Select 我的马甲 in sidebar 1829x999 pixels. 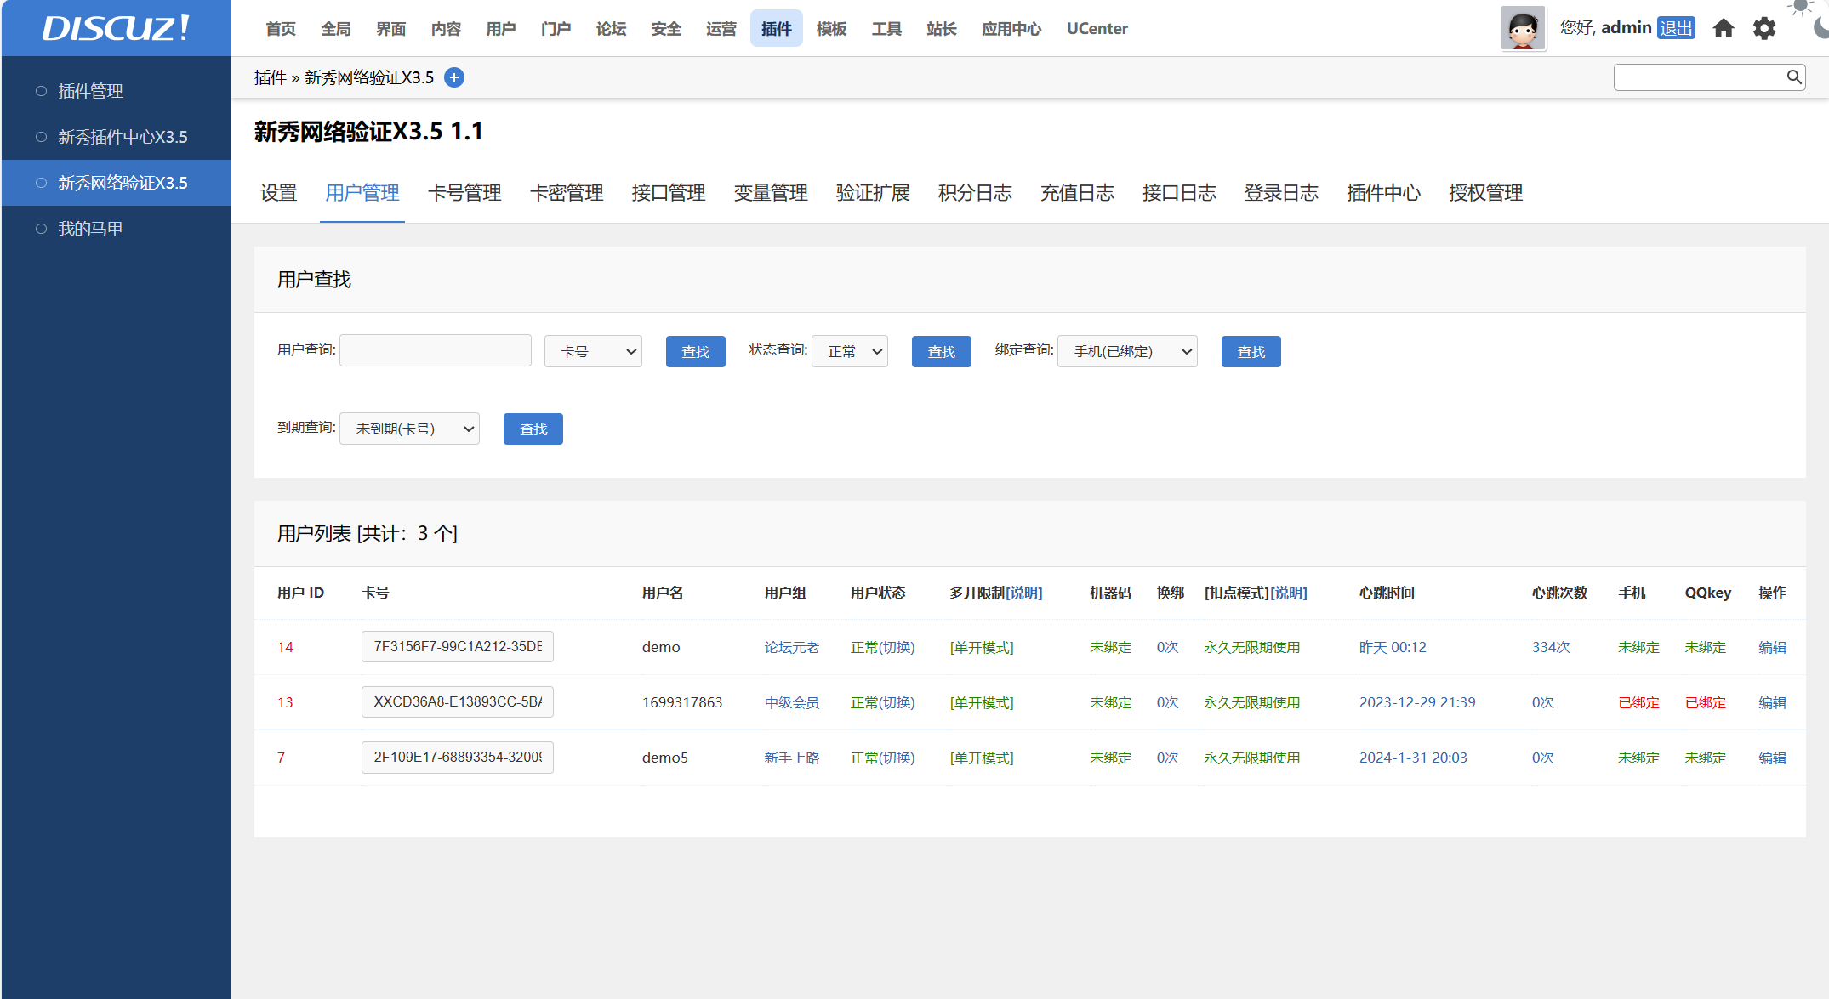[x=90, y=229]
